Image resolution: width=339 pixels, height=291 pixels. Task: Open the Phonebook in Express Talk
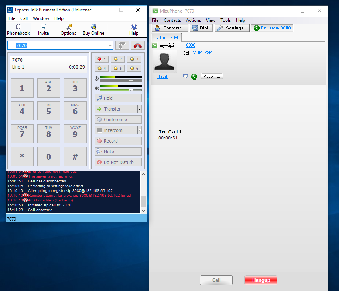click(x=18, y=29)
